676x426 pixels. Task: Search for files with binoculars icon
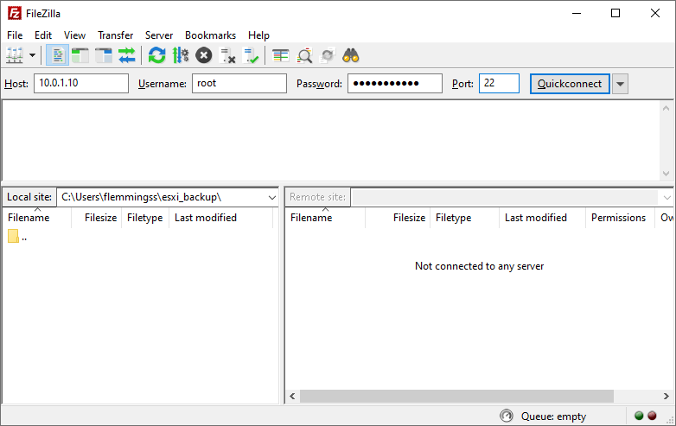click(350, 55)
